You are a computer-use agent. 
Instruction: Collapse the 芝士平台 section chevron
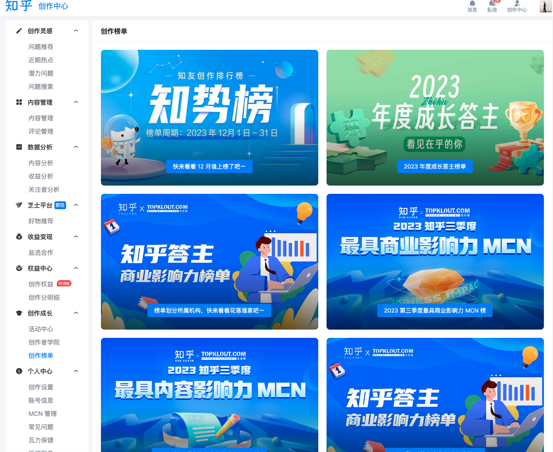[x=76, y=205]
